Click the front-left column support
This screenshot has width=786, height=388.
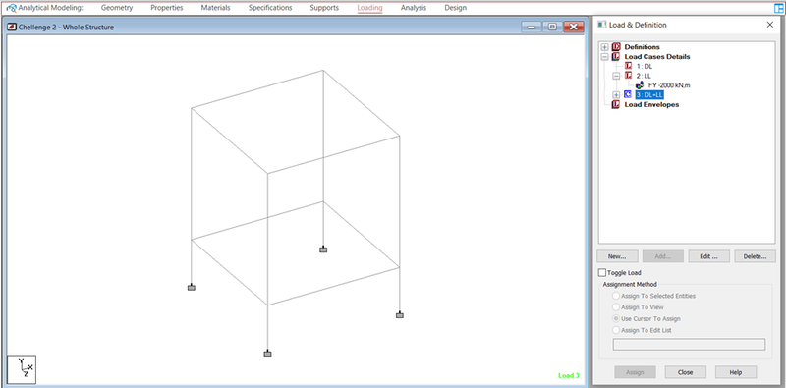pyautogui.click(x=191, y=288)
